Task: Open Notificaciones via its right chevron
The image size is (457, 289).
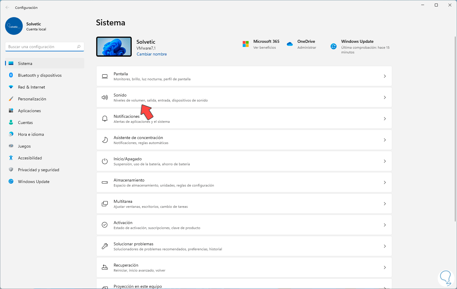Action: [385, 119]
